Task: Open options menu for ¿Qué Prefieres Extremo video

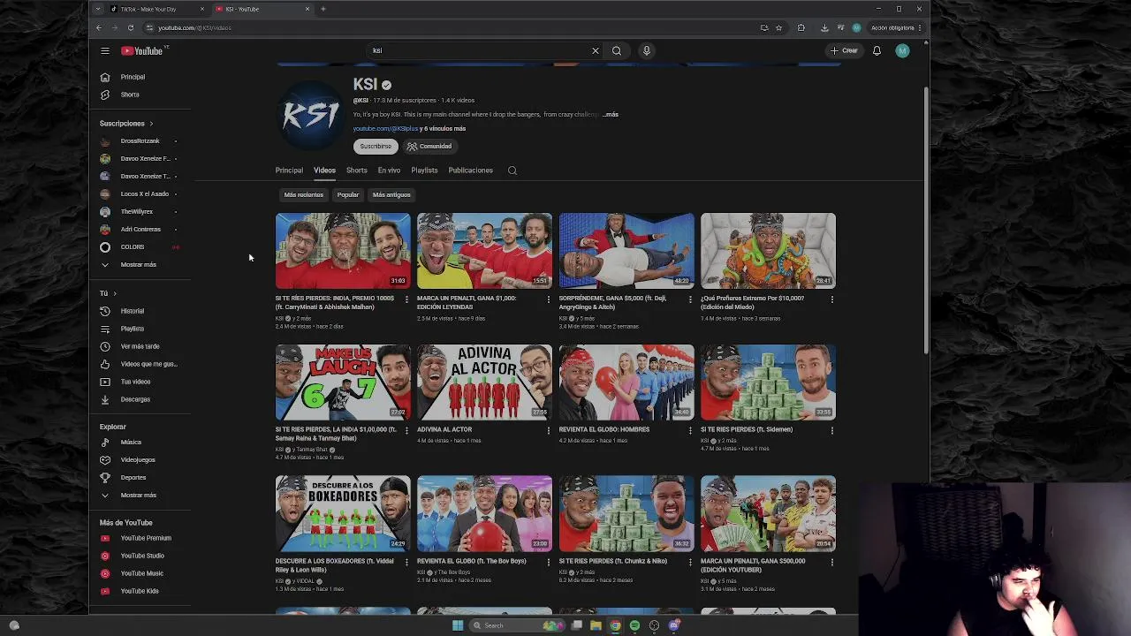Action: [x=831, y=299]
